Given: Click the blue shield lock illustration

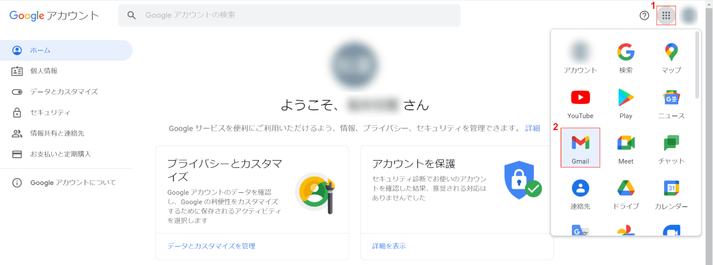Looking at the screenshot, I should (523, 181).
